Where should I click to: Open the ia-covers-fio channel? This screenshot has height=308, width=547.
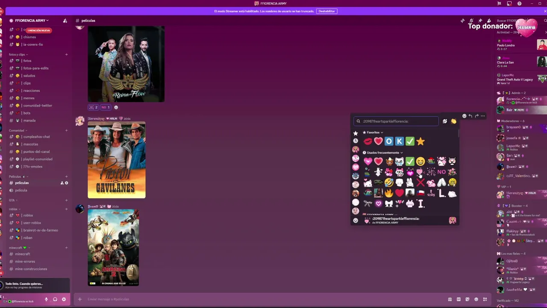(33, 44)
